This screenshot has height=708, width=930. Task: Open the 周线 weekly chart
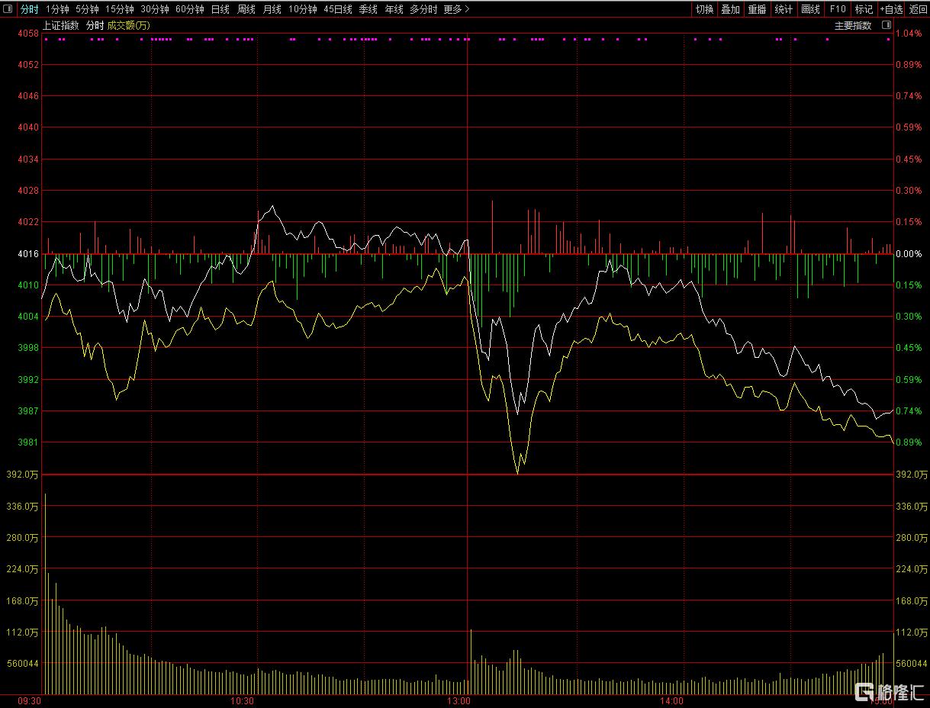[246, 9]
